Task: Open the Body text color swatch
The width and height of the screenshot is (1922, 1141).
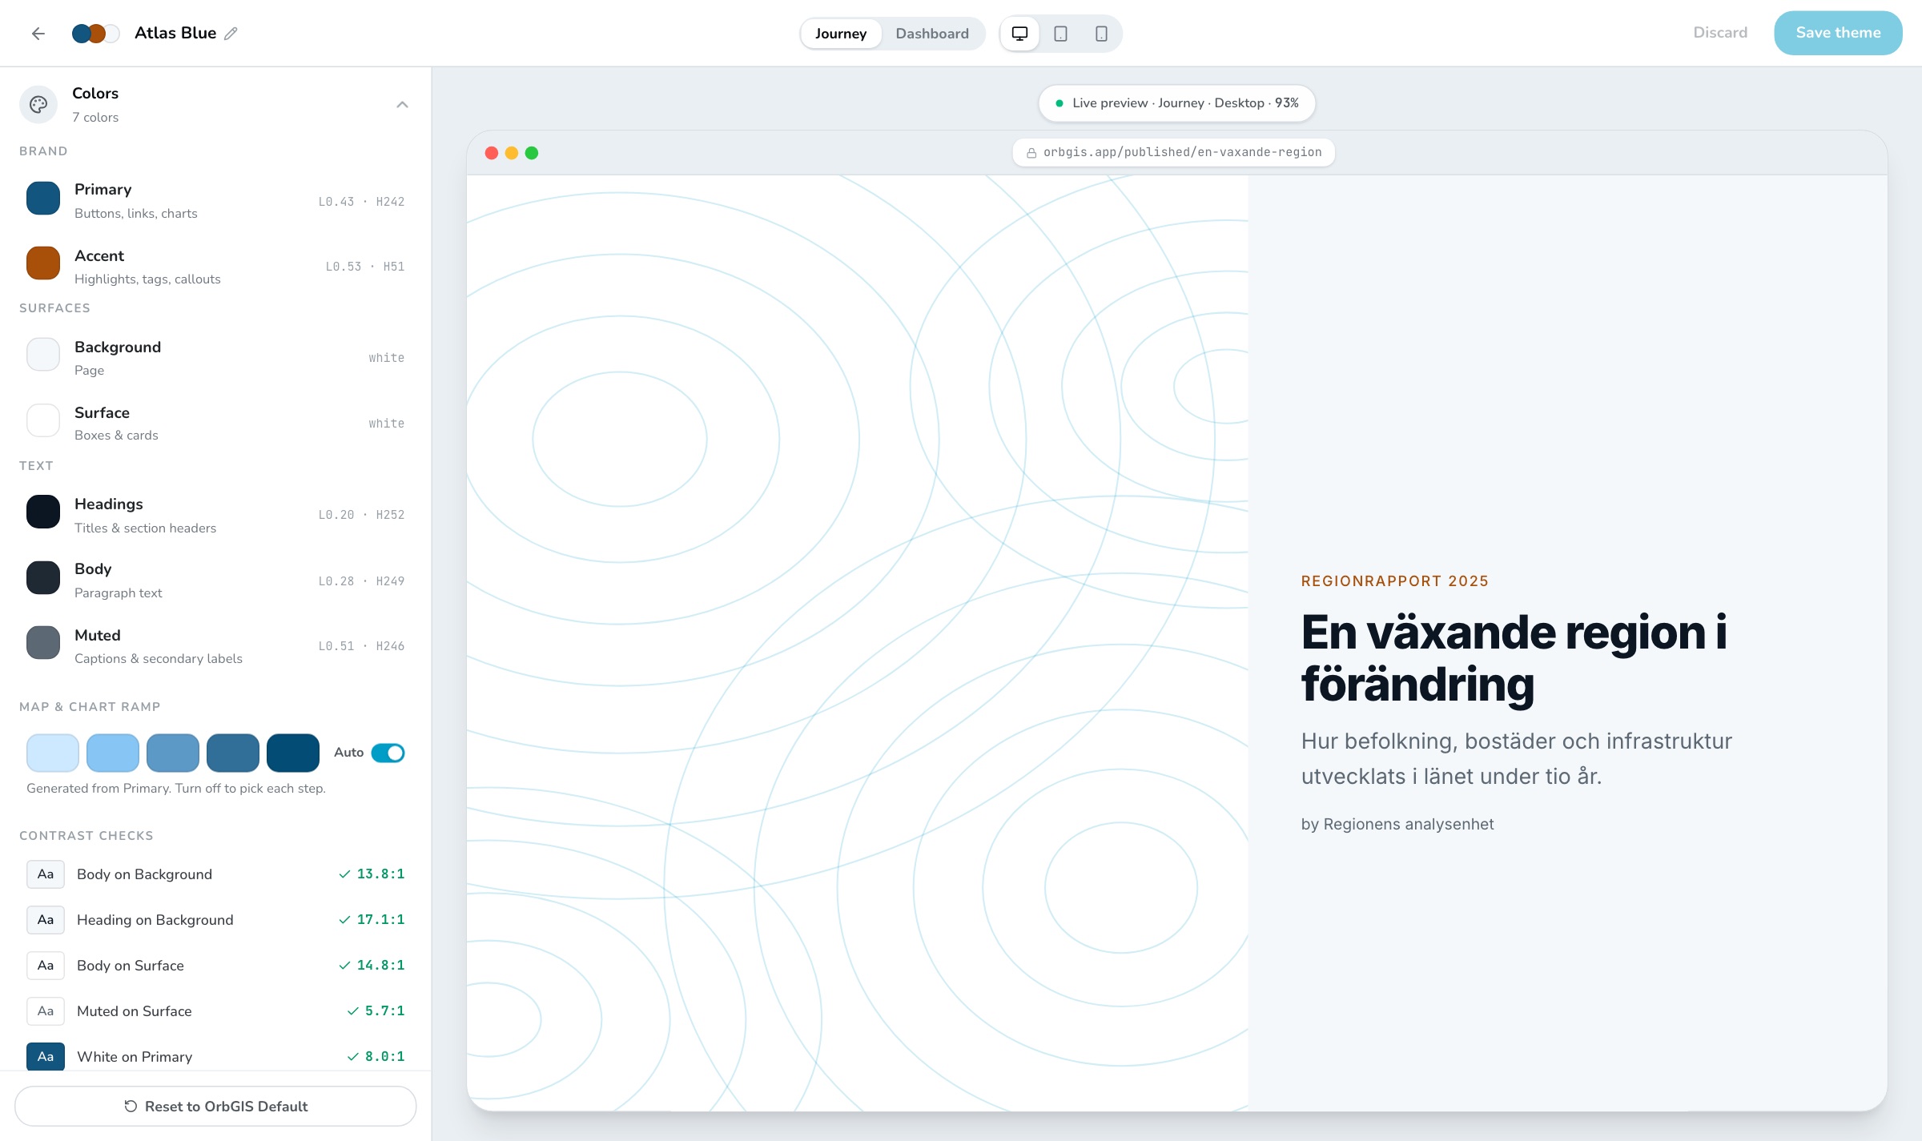Action: coord(43,577)
